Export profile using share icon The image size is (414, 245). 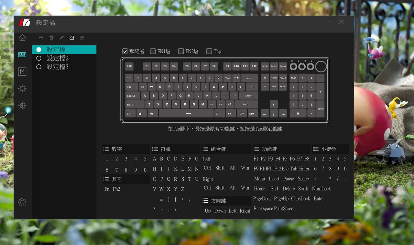(82, 38)
